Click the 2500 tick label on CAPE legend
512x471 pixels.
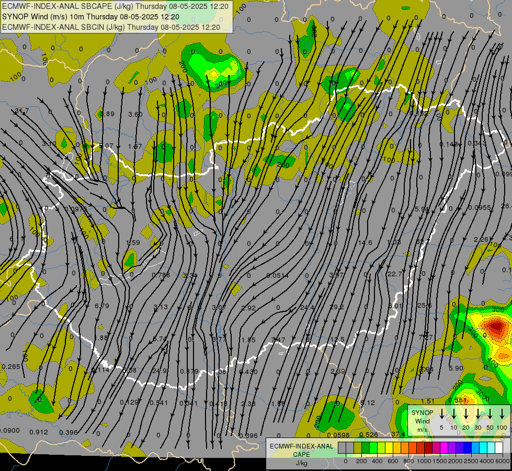click(471, 461)
